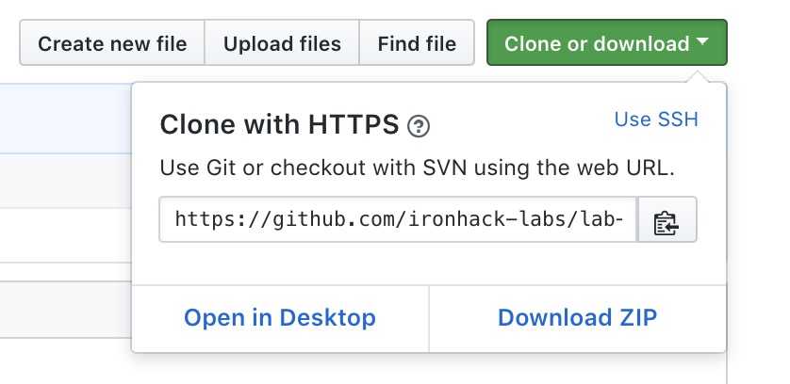Download the repository as ZIP

coord(577,318)
